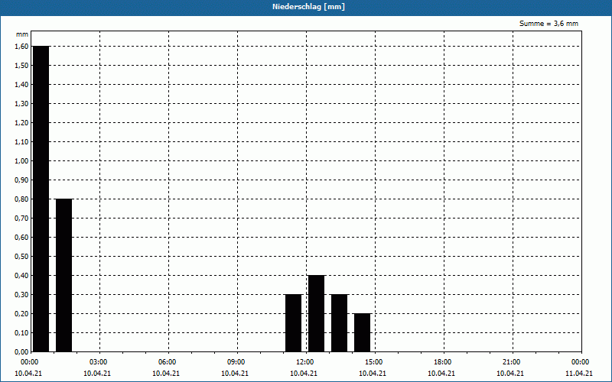612x382 pixels.
Task: Click y-axis label 0,80
Action: click(x=21, y=199)
